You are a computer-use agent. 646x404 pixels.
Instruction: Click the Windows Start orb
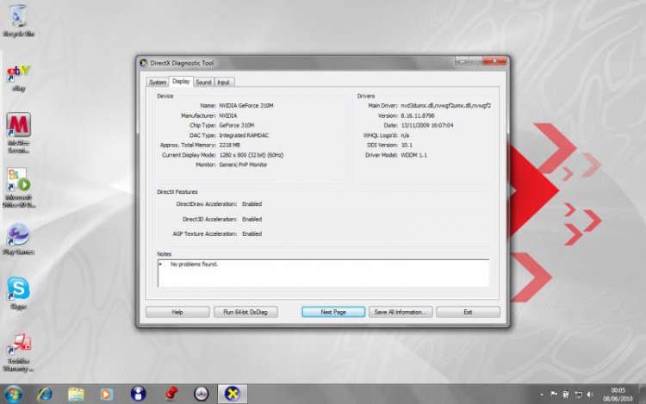pos(15,393)
